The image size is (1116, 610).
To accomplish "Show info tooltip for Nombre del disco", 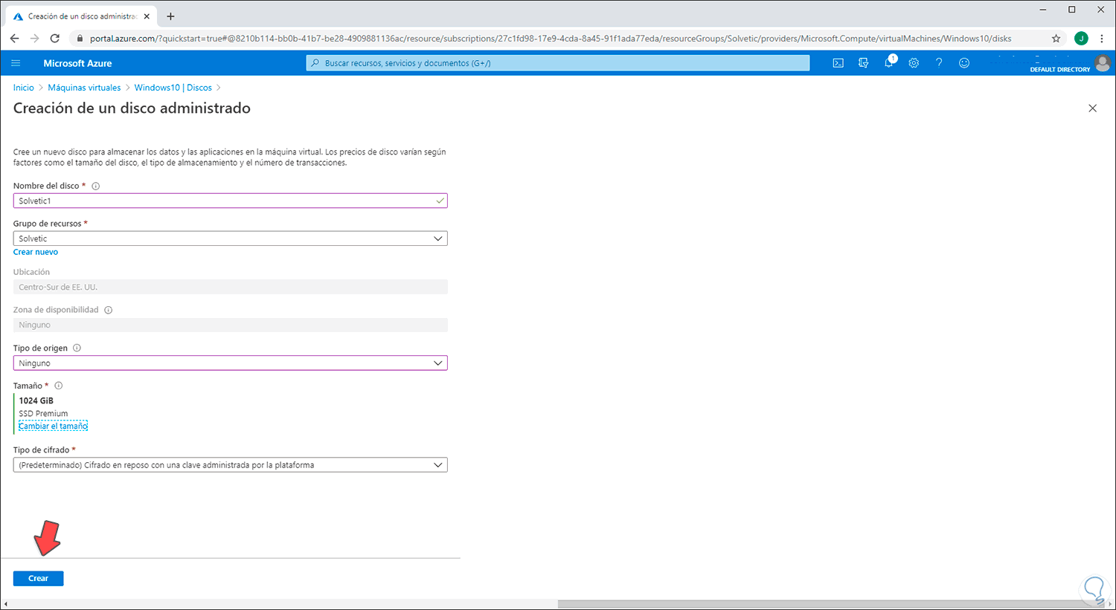I will tap(95, 186).
